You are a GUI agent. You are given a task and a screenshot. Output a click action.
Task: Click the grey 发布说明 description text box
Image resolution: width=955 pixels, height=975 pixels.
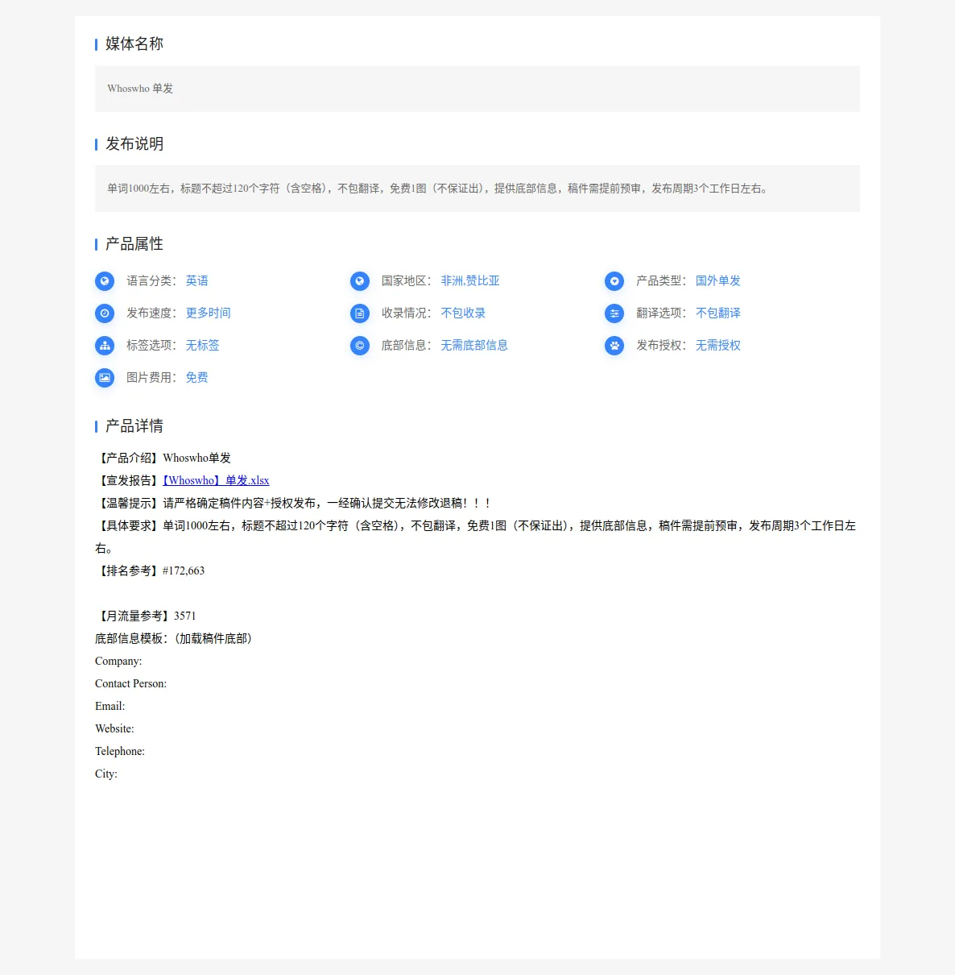(x=477, y=189)
